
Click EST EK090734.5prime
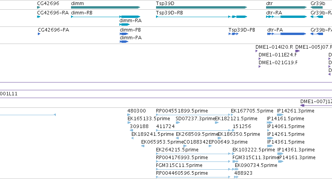click(256, 165)
